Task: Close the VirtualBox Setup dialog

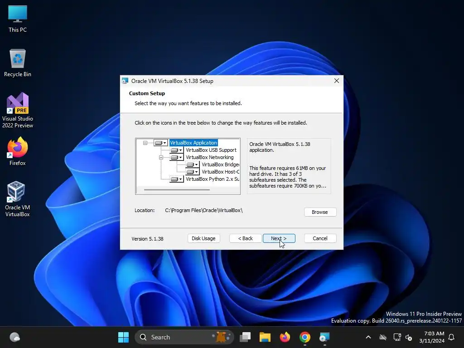Action: (337, 81)
